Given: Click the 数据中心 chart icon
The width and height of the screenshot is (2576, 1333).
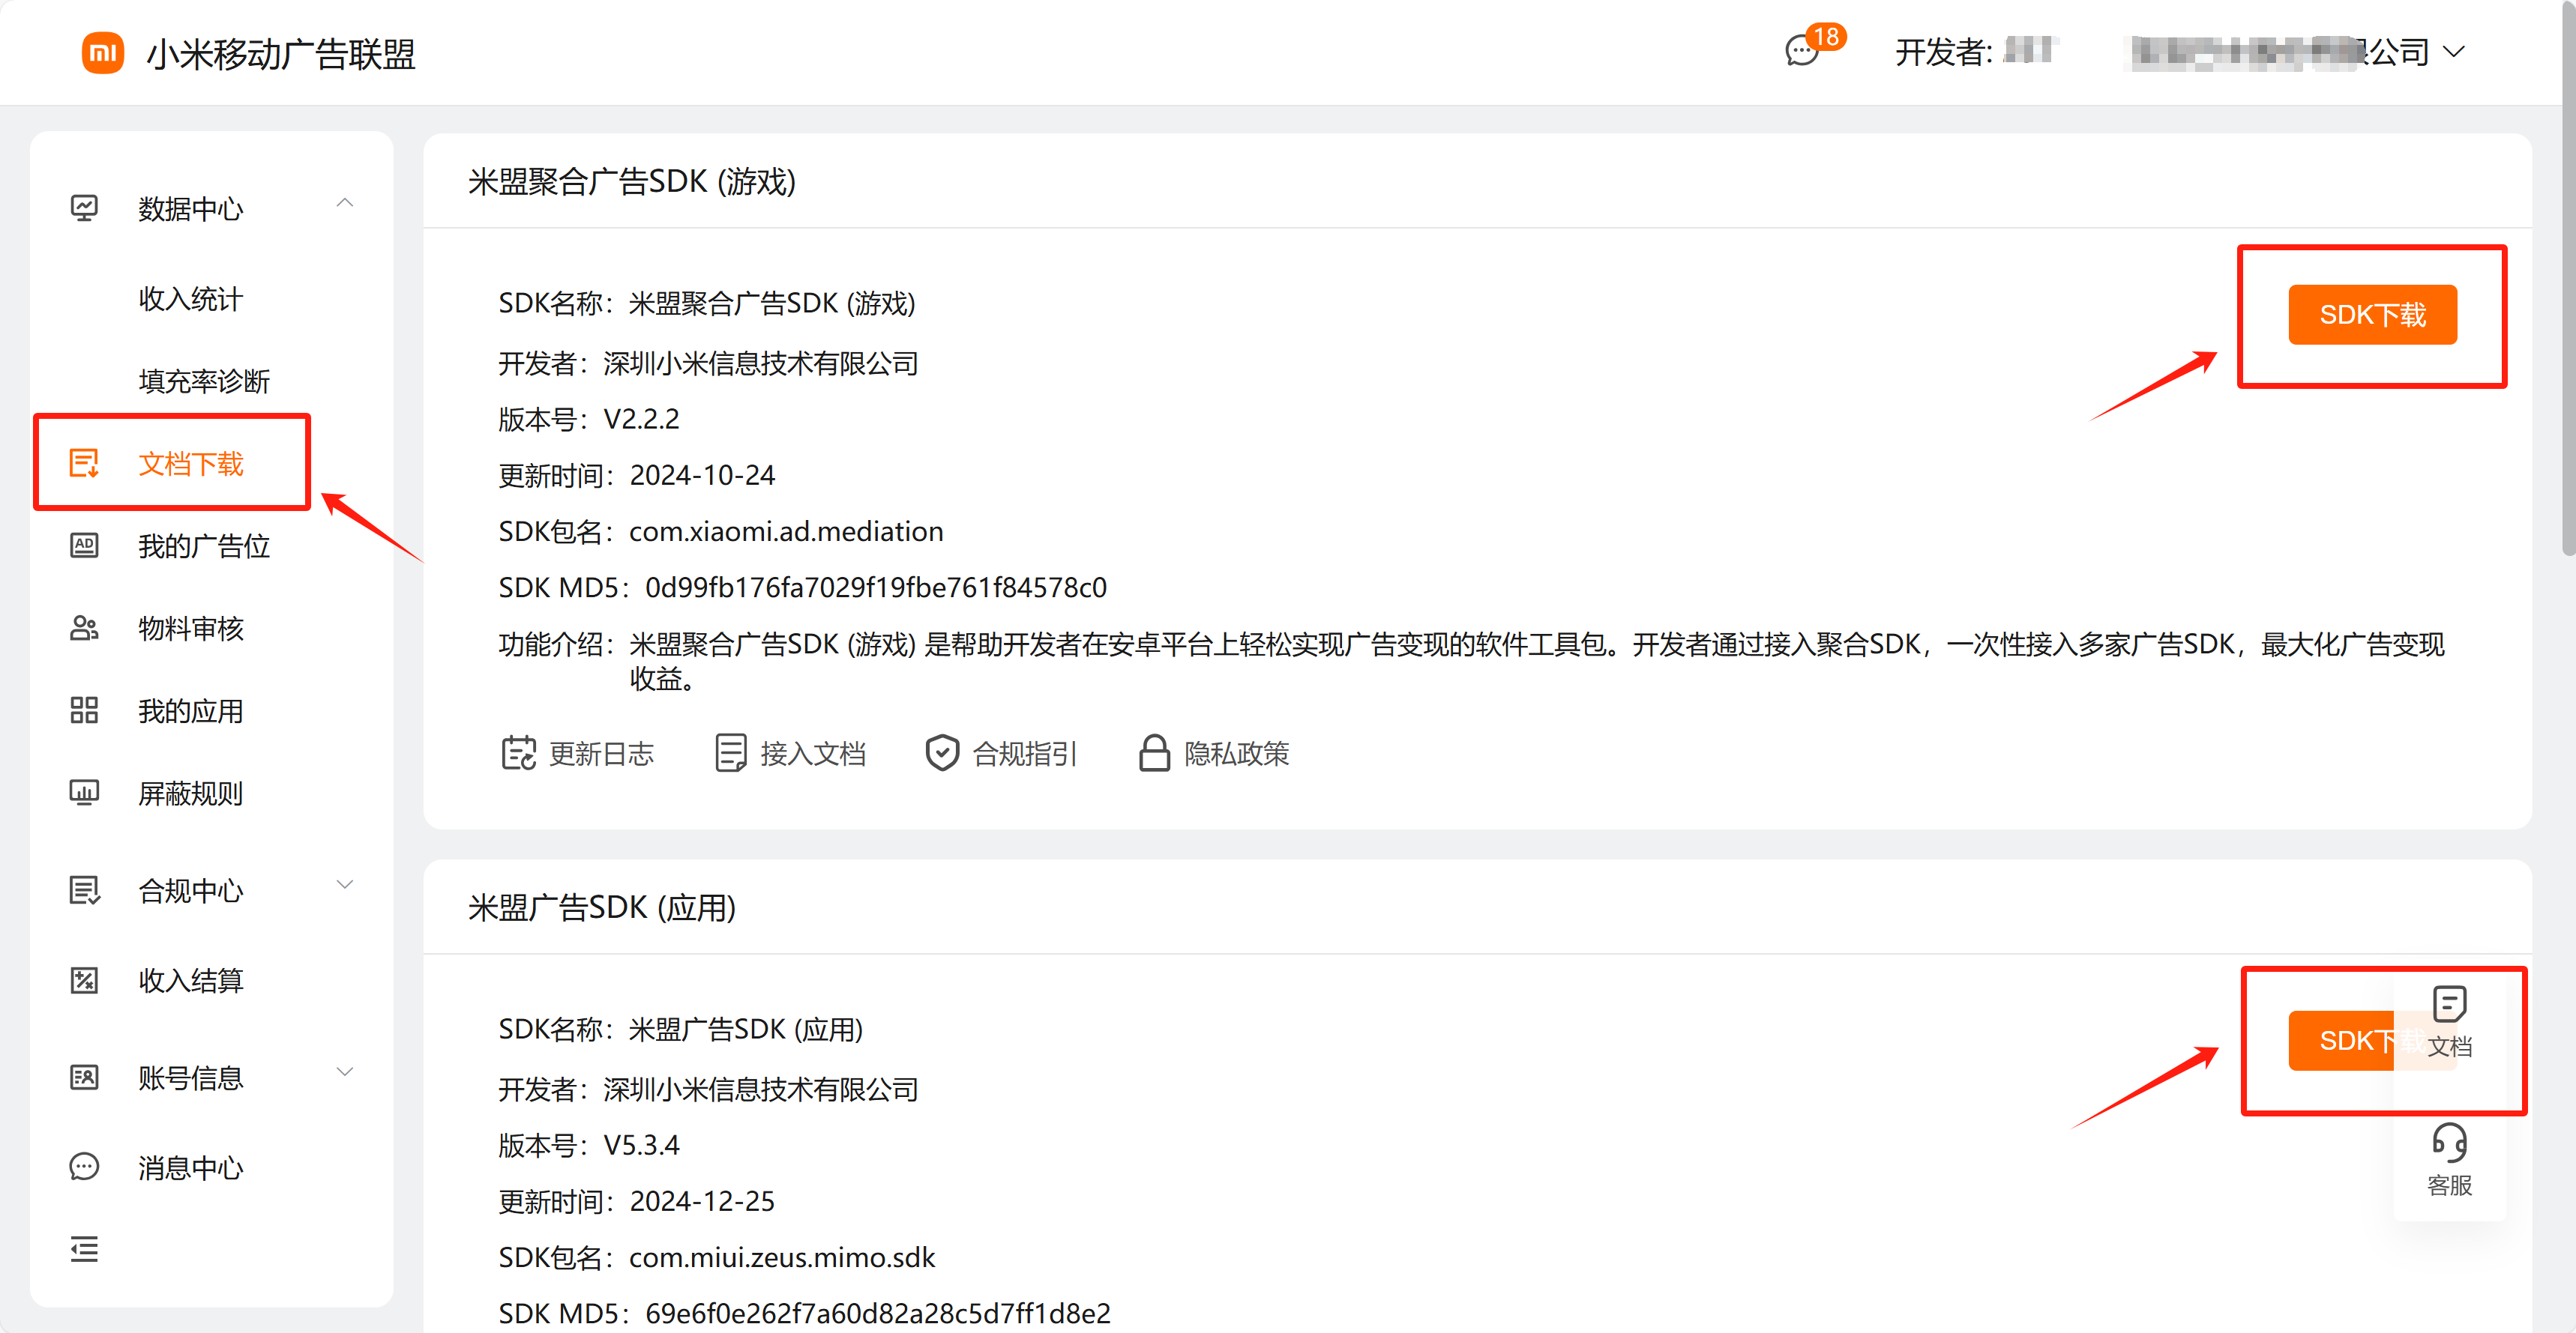Looking at the screenshot, I should pyautogui.click(x=84, y=208).
